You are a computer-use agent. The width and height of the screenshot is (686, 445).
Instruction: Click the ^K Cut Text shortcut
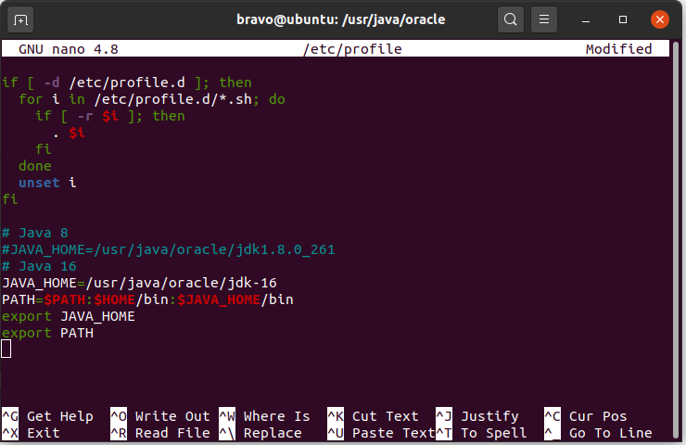coord(373,416)
